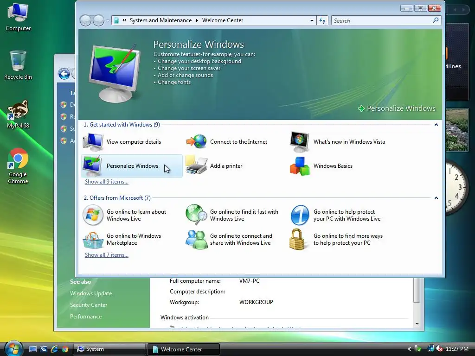475x356 pixels.
Task: Click the muted volume tray icon
Action: click(439, 349)
